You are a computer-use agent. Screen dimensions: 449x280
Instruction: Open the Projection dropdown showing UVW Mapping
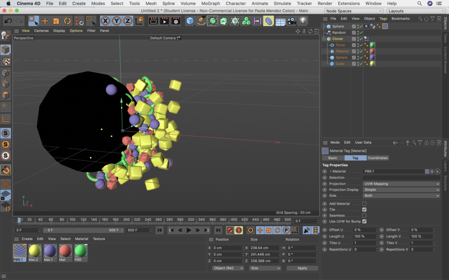(x=401, y=184)
